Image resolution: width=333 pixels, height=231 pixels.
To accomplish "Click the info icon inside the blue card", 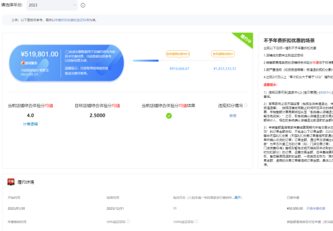I will click(x=67, y=52).
